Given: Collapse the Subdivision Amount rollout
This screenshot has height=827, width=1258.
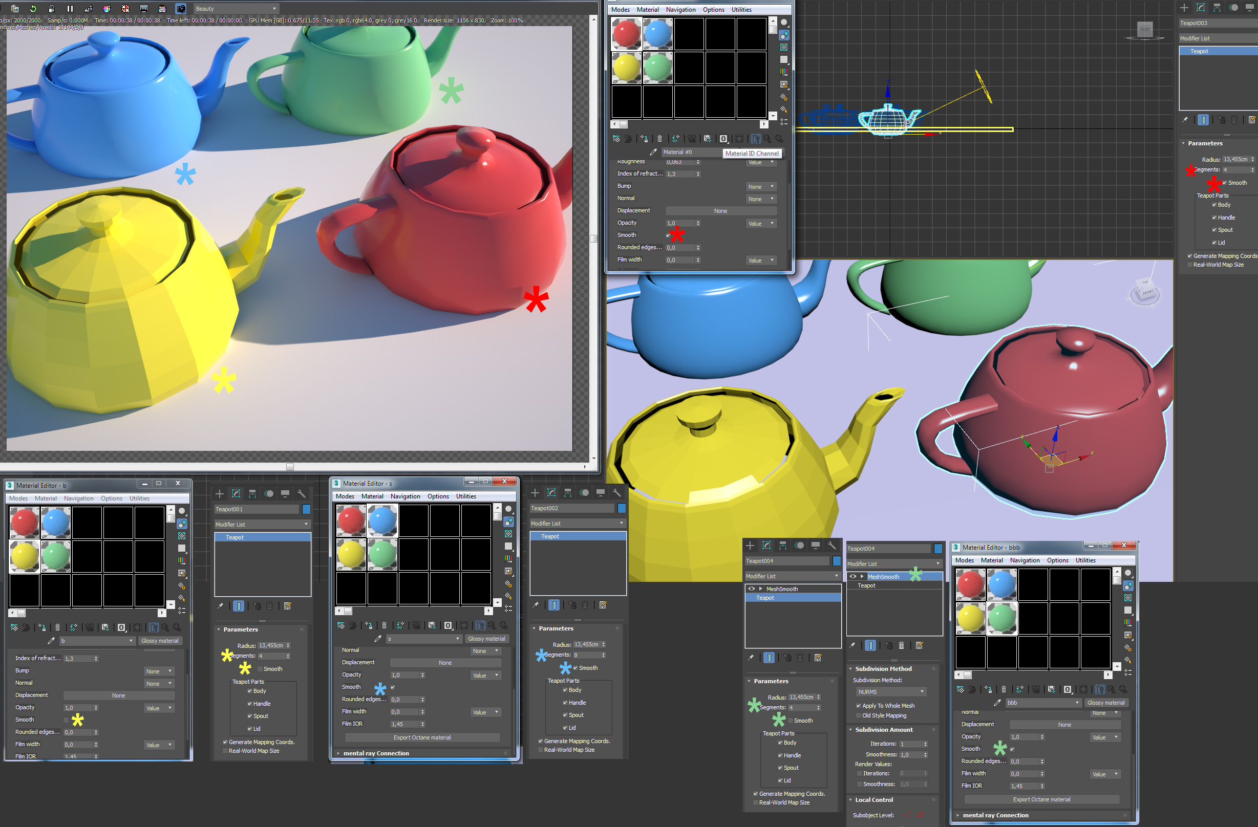Looking at the screenshot, I should point(884,730).
